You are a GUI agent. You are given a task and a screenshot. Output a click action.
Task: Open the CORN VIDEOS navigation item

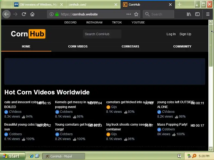(78, 46)
